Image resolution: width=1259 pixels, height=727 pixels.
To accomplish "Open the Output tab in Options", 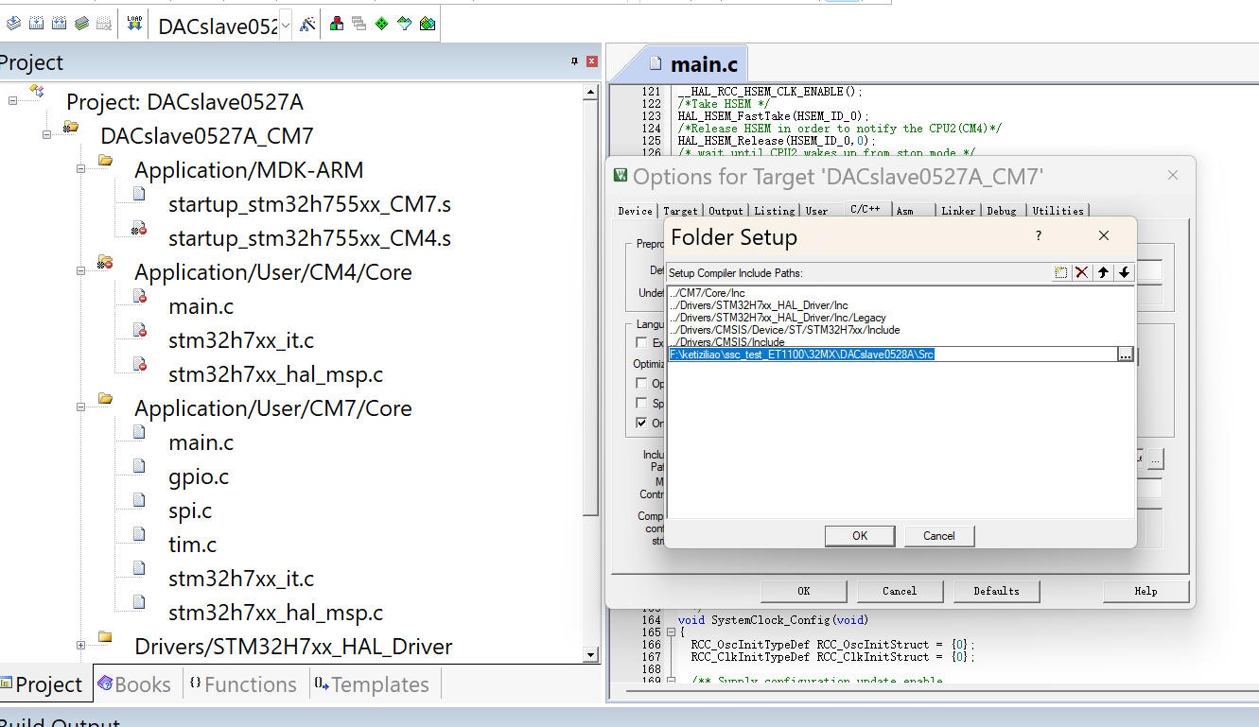I will [x=726, y=211].
